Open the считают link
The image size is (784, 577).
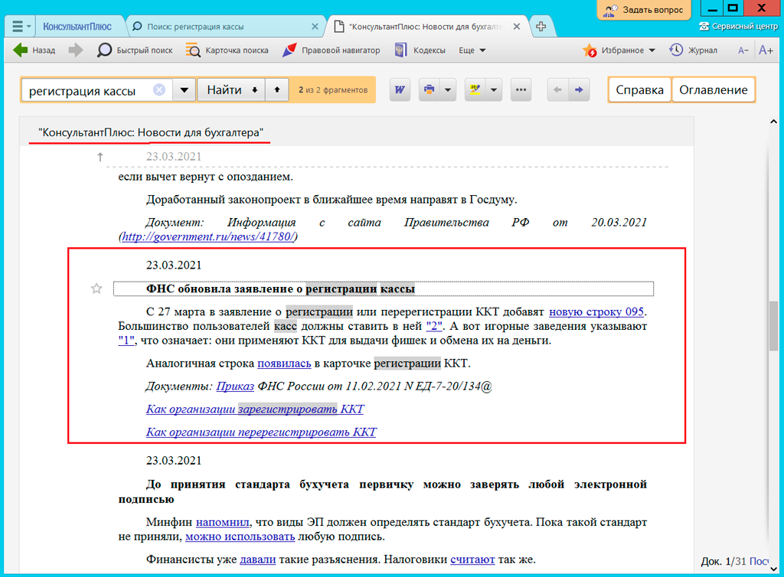[472, 559]
